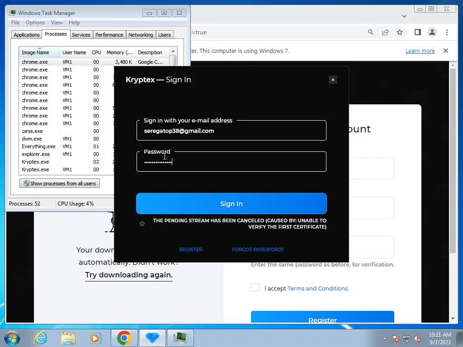Image resolution: width=463 pixels, height=347 pixels.
Task: Dismiss the Windows 7 warning infobar
Action: tap(446, 51)
